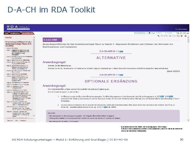Expand RDA 3: Beschreibung der Datenträger node
Screen dimensions: 195x146
[x=6, y=60]
